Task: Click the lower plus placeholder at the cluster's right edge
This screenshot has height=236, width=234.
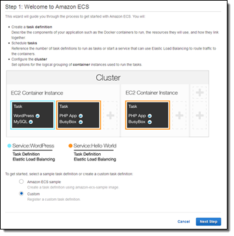Action: tap(200, 115)
